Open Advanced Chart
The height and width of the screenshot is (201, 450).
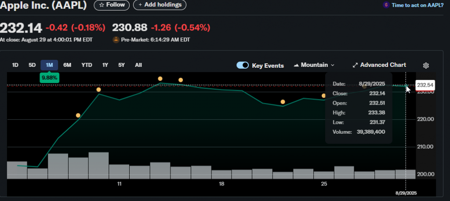pyautogui.click(x=379, y=65)
